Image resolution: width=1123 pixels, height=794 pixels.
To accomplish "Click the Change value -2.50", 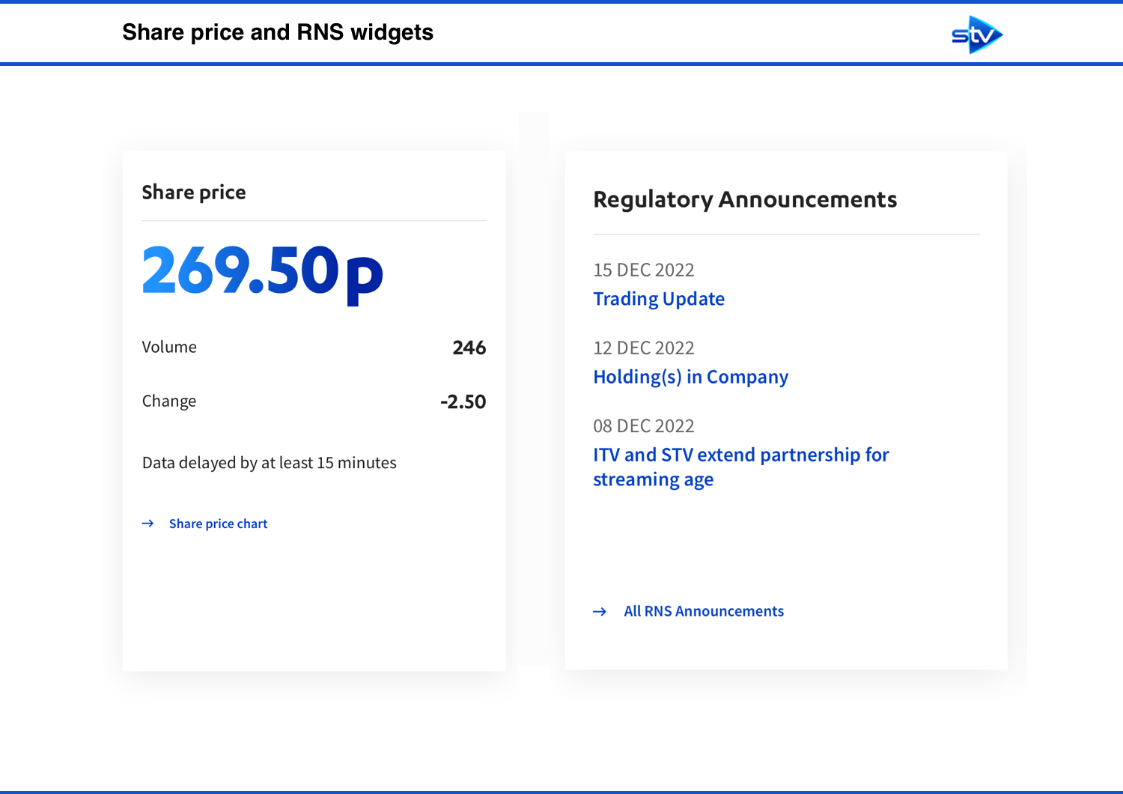I will pos(463,401).
